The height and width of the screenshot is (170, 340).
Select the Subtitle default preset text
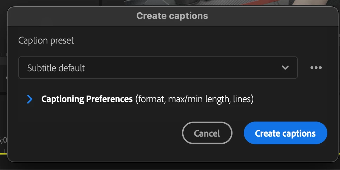point(56,68)
